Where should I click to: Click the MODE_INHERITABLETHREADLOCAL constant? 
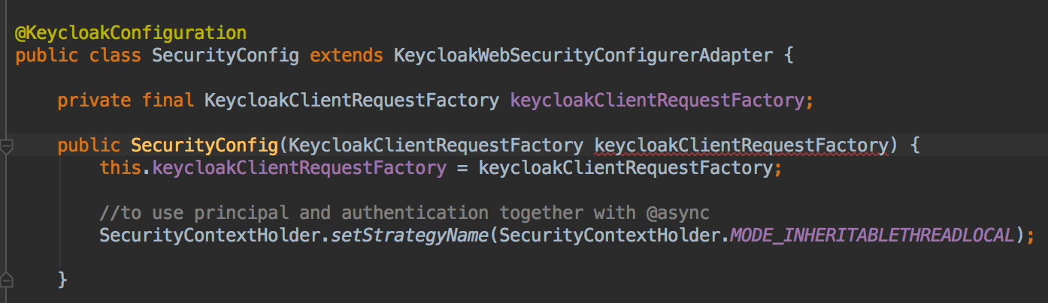(872, 235)
